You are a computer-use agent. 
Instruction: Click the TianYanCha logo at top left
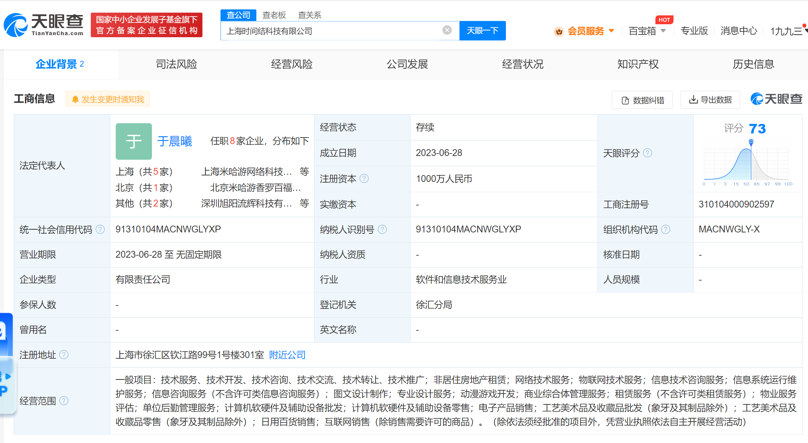(x=43, y=25)
